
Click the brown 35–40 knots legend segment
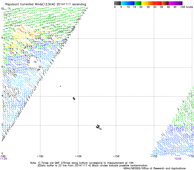click(x=165, y=3)
